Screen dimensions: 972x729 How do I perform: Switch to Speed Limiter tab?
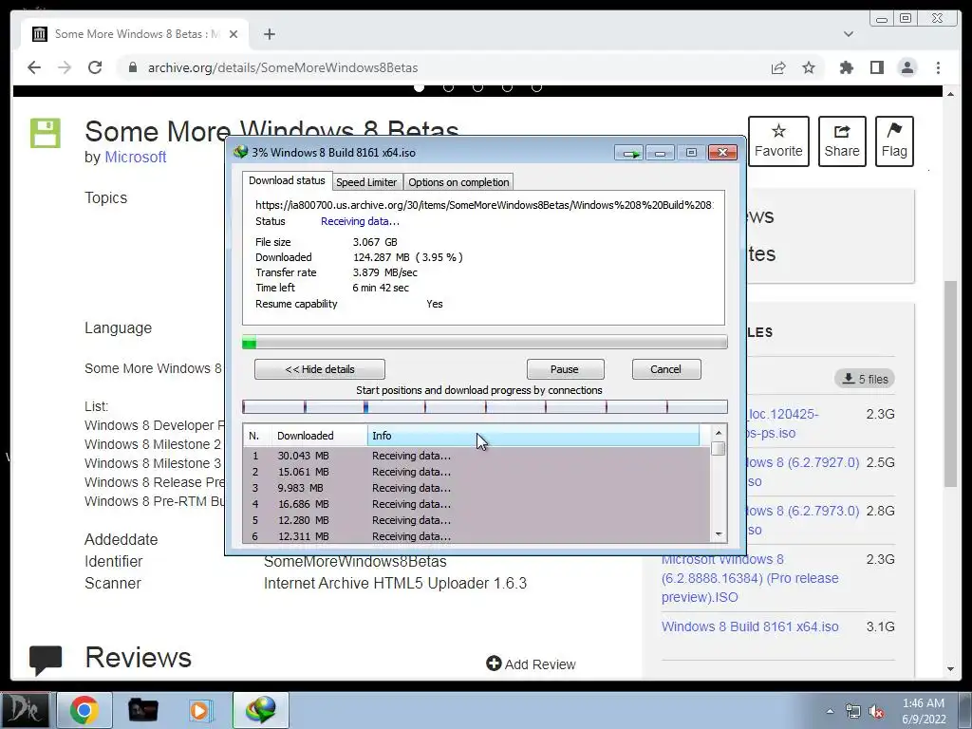pos(366,182)
